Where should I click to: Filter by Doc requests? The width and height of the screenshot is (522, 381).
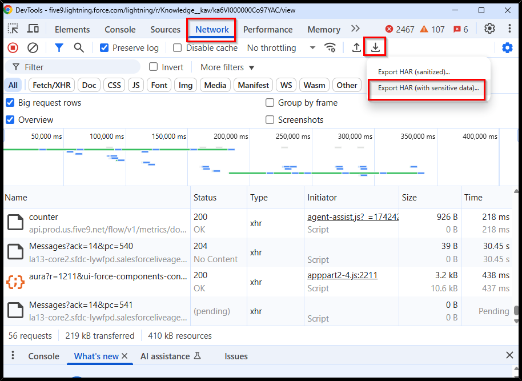tap(89, 85)
